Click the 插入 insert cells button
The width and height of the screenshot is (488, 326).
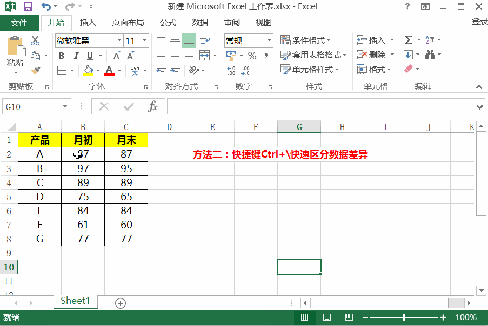pos(372,40)
